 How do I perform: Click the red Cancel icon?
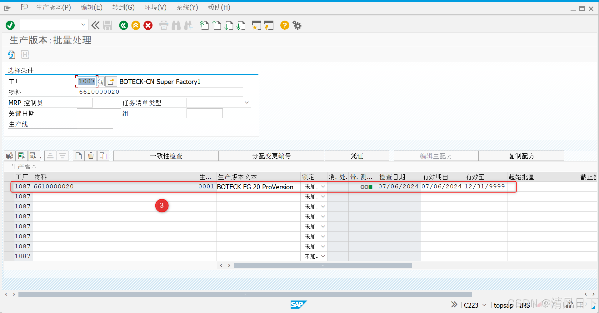[148, 25]
